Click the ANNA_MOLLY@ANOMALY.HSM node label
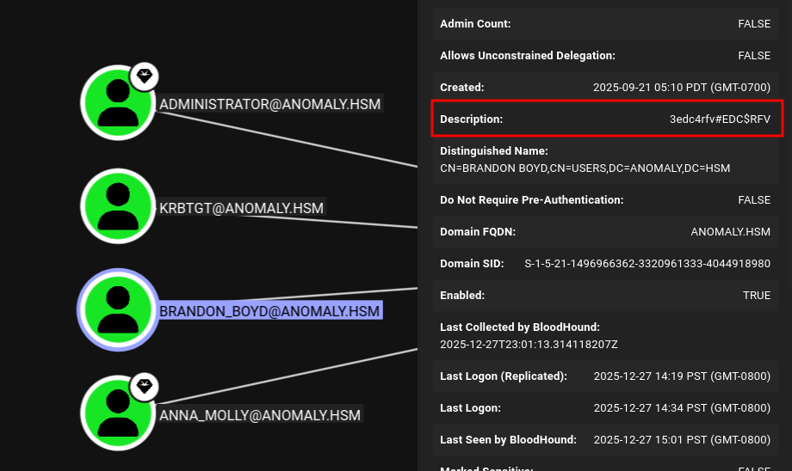 coord(259,415)
